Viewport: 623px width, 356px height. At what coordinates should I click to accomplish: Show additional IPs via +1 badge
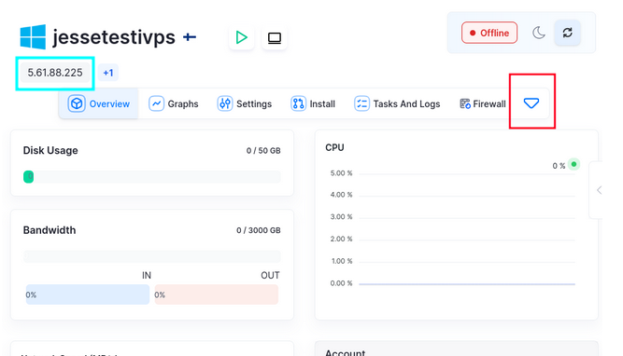click(108, 73)
